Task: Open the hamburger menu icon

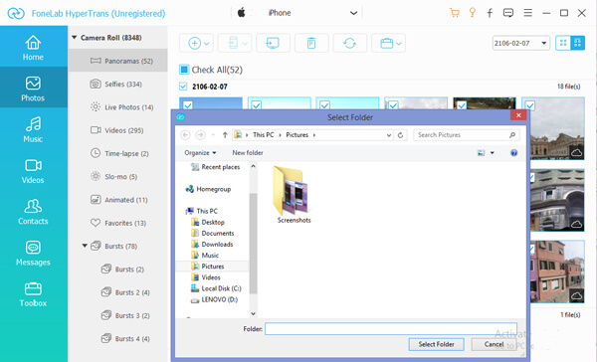Action: point(527,13)
